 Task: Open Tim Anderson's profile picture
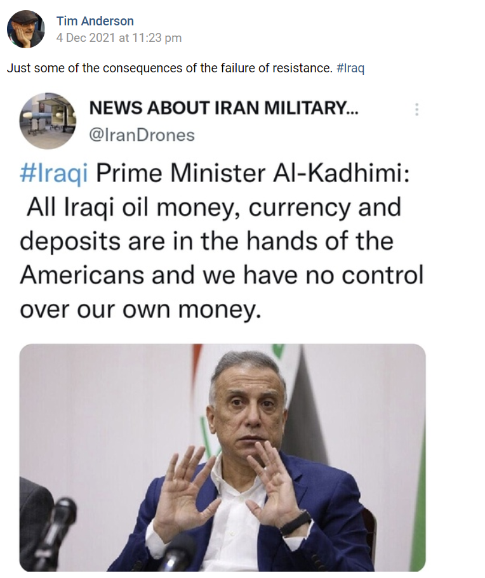point(25,29)
